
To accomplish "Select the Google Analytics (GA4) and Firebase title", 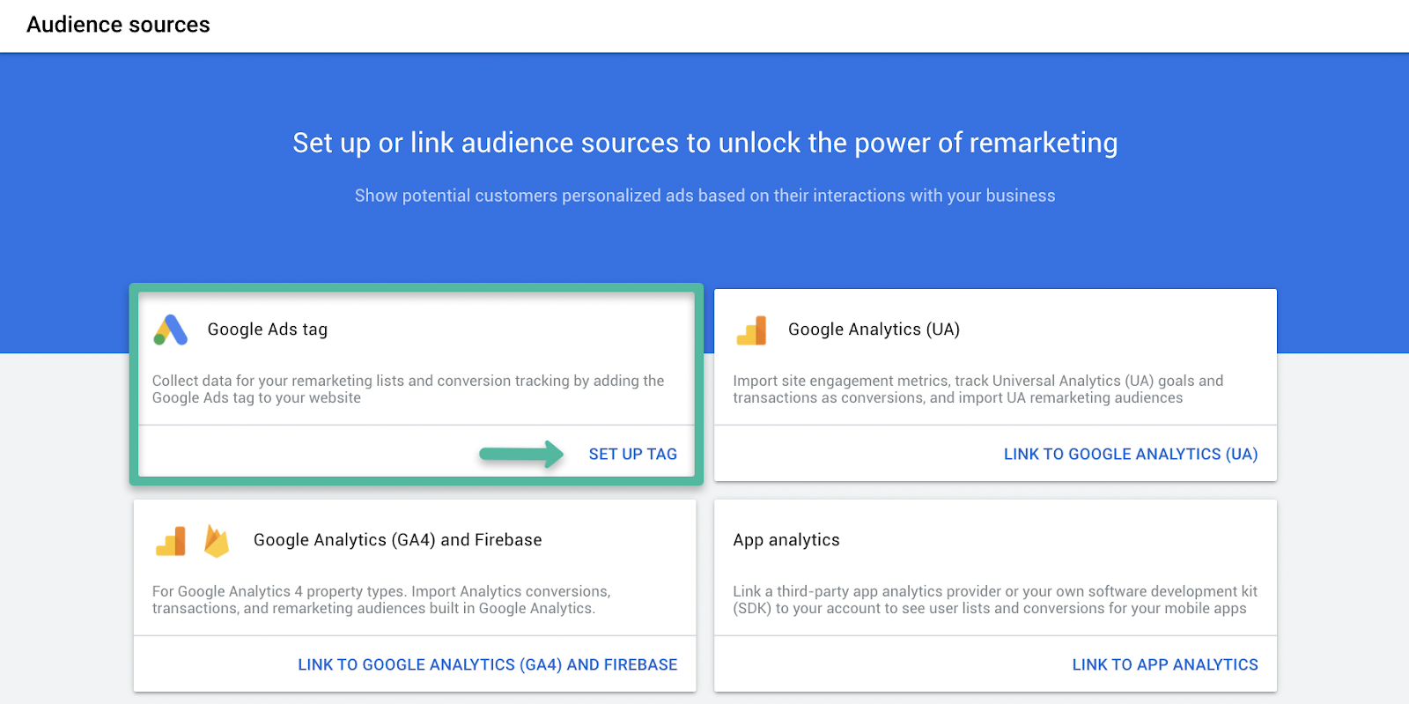I will (x=398, y=540).
